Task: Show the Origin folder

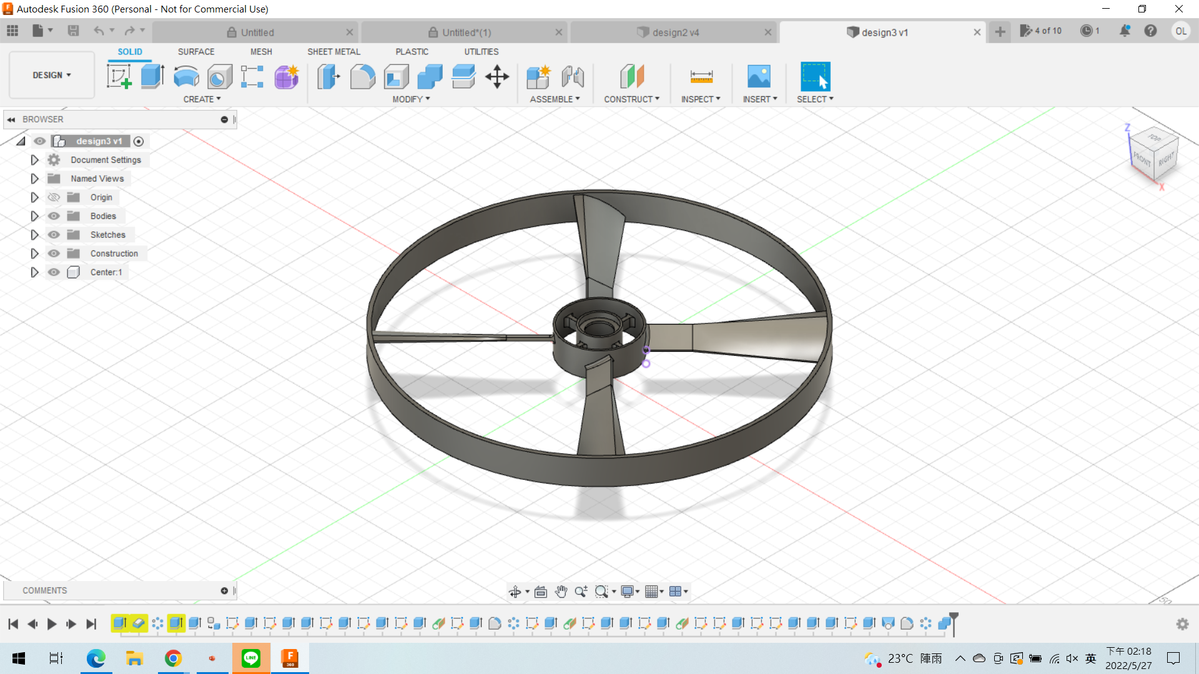Action: tap(54, 197)
